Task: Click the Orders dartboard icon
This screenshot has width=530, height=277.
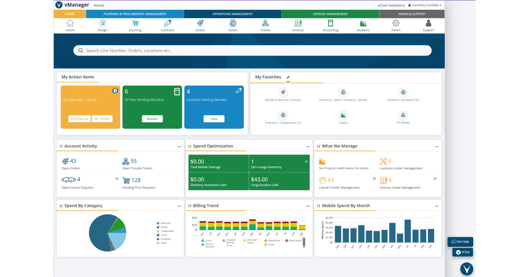Action: 200,24
